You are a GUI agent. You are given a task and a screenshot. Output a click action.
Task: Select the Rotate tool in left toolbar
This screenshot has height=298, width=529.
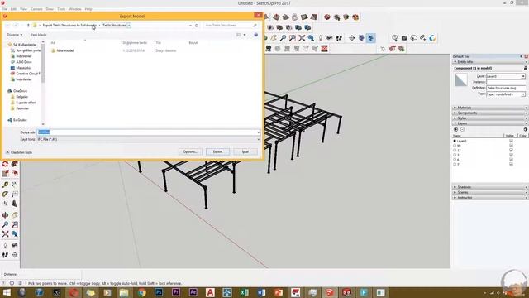click(5, 164)
